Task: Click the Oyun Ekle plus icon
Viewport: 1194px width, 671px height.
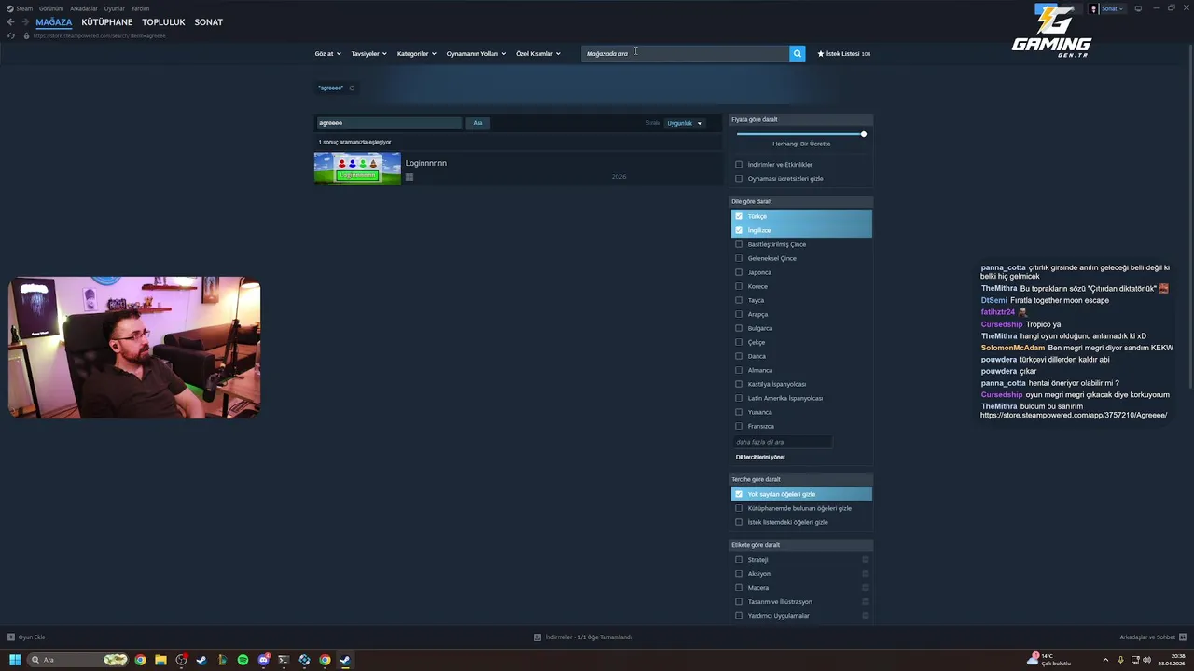Action: tap(11, 637)
